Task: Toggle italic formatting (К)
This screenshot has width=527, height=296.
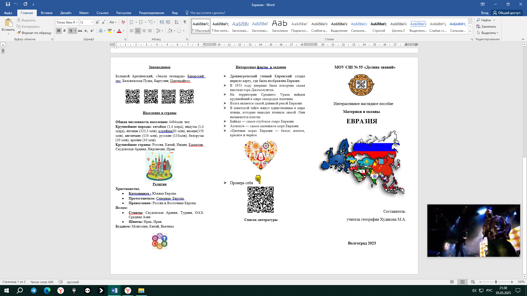Action: point(65,31)
